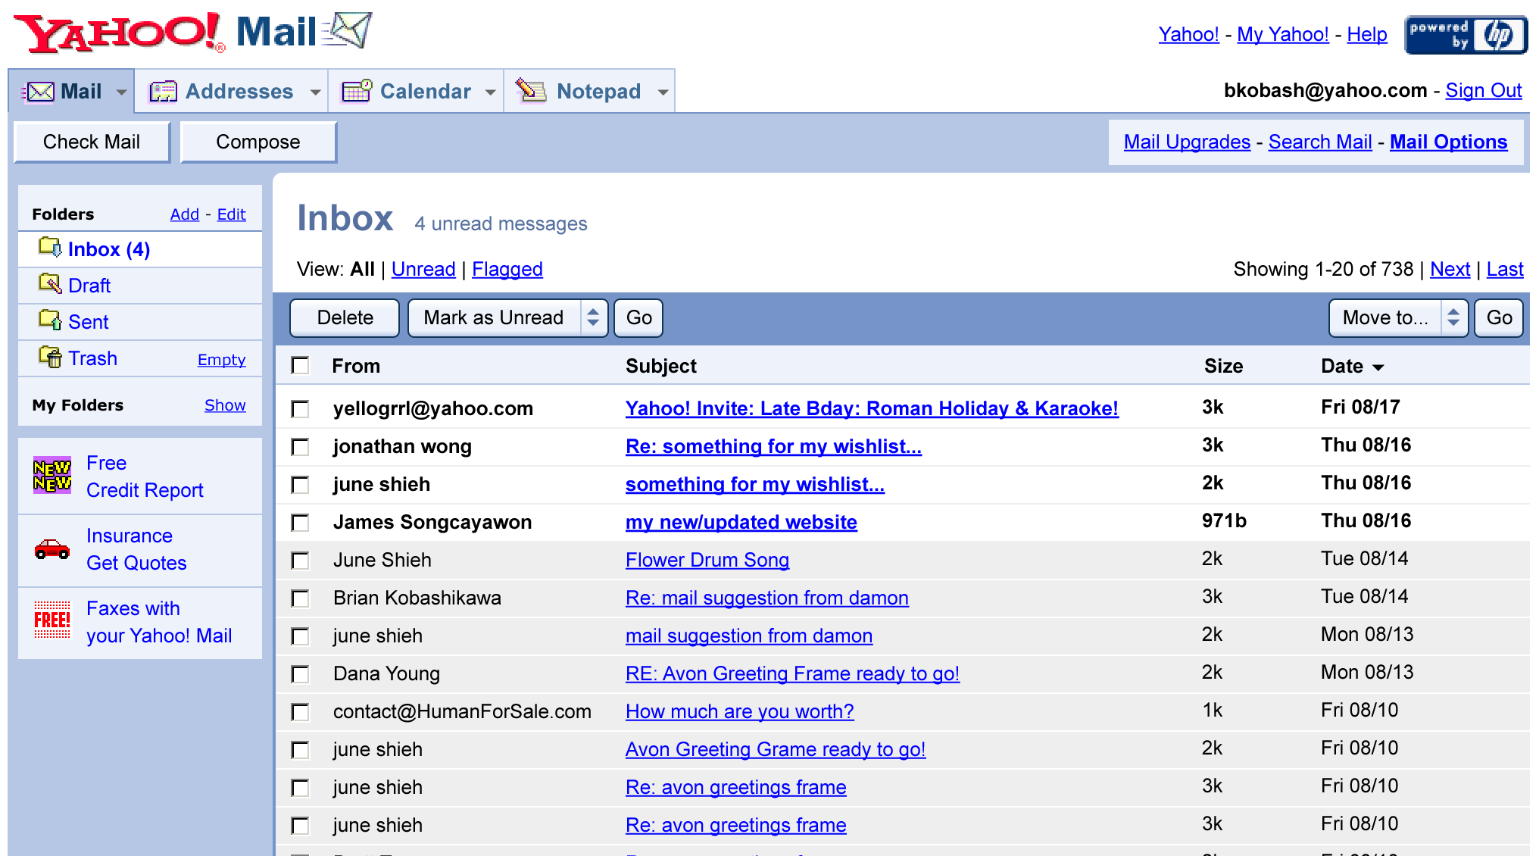Click the Compose button
Viewport: 1539px width, 856px height.
click(x=258, y=142)
